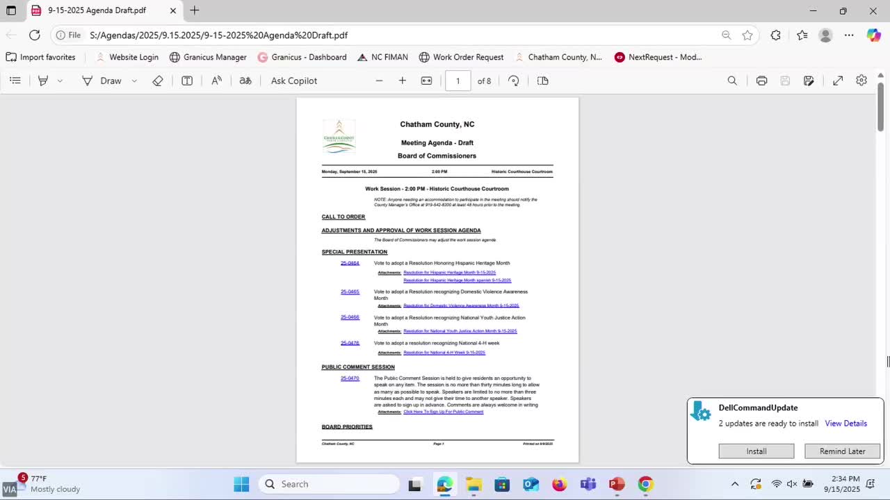Viewport: 890px width, 500px height.
Task: Open the PDF table of contents sidebar
Action: [15, 81]
